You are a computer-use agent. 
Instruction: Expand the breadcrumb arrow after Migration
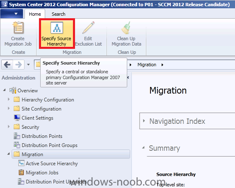coord(162,65)
